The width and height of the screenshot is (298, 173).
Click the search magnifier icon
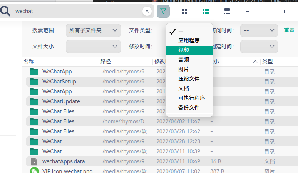coord(5,11)
